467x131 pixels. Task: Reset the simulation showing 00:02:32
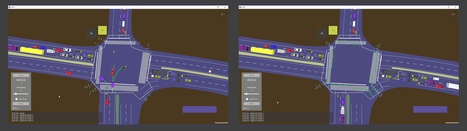point(21,104)
